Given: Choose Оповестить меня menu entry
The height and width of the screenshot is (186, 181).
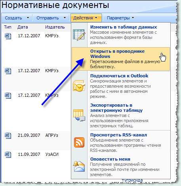Looking at the screenshot, I should click(121, 167).
